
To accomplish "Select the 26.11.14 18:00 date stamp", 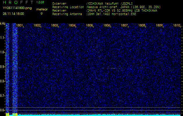I will 14,14.
